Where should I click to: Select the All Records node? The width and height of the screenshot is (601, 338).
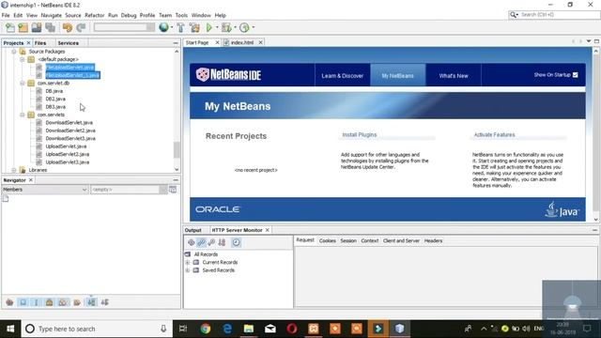click(206, 254)
